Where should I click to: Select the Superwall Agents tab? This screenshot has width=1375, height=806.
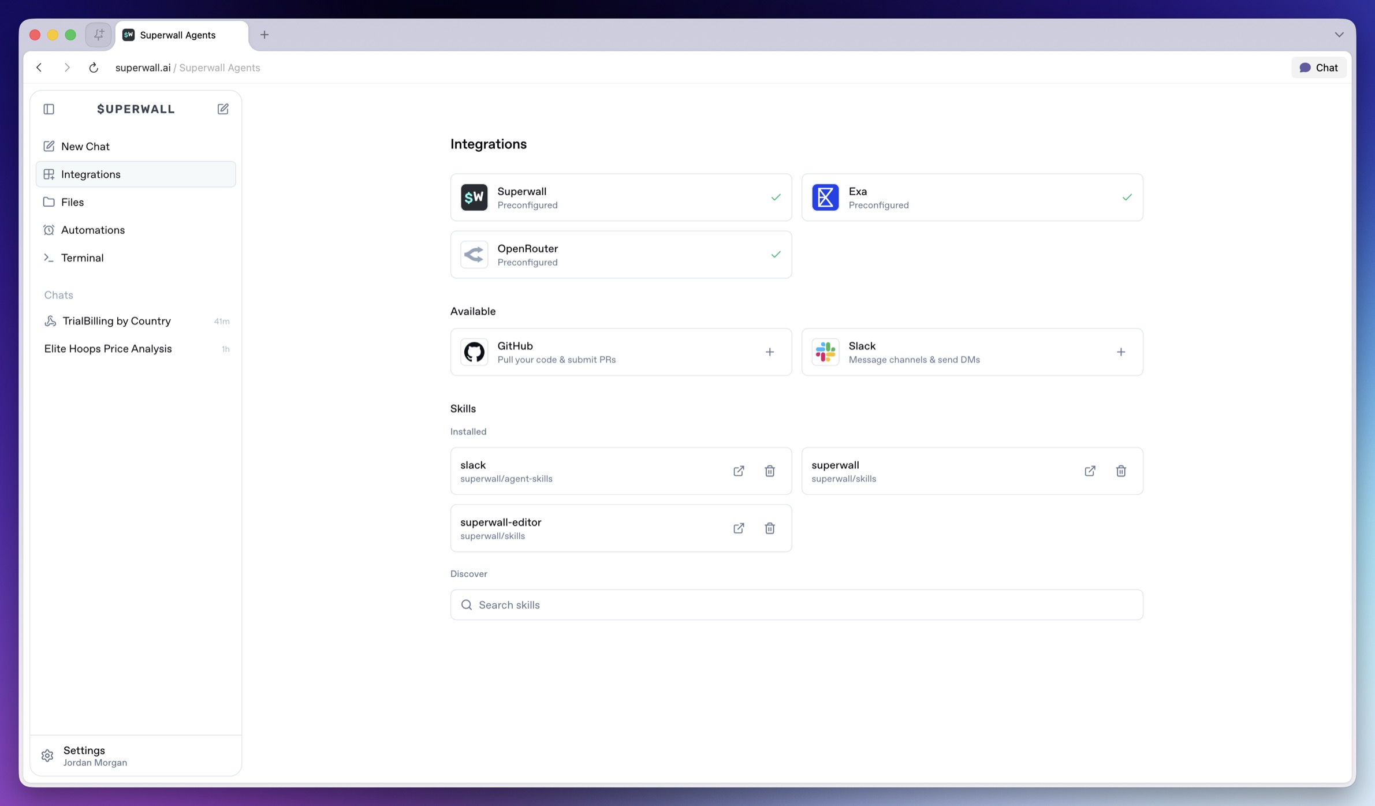click(x=182, y=35)
